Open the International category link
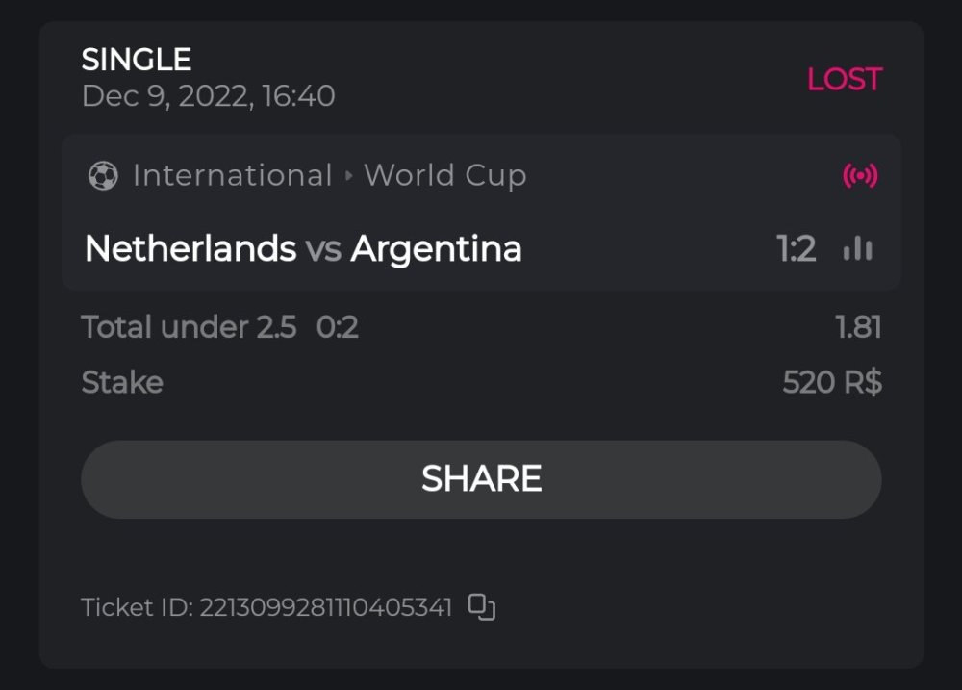The height and width of the screenshot is (690, 962). tap(232, 175)
